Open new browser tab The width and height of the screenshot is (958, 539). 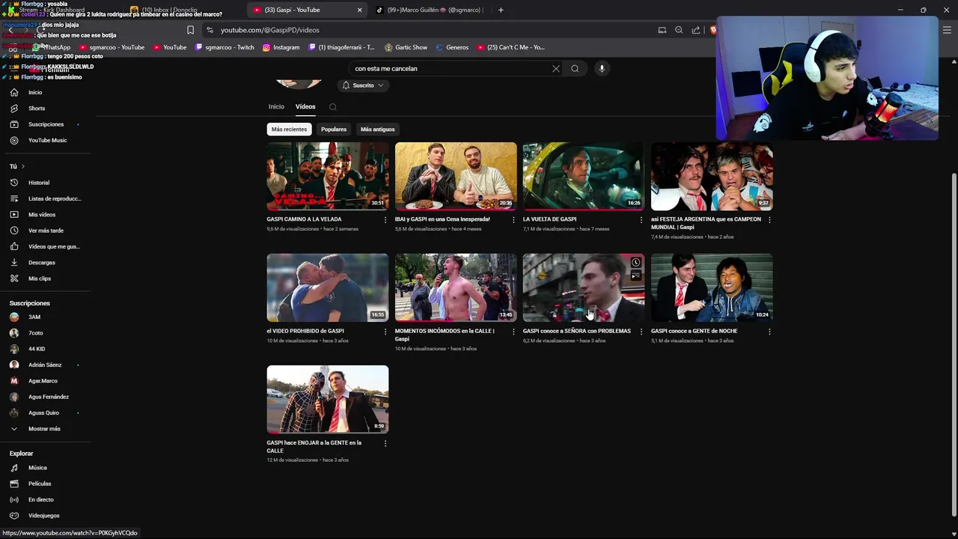click(x=501, y=10)
